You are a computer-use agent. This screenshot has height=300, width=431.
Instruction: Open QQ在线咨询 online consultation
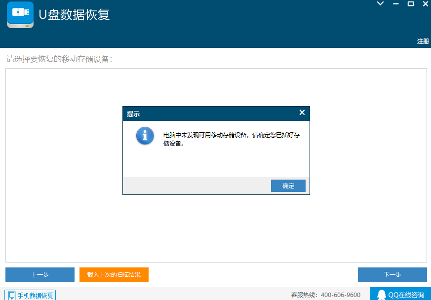click(x=400, y=294)
